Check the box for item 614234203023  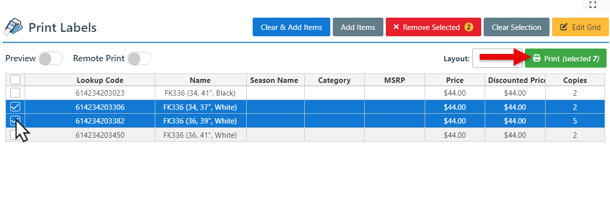point(15,93)
